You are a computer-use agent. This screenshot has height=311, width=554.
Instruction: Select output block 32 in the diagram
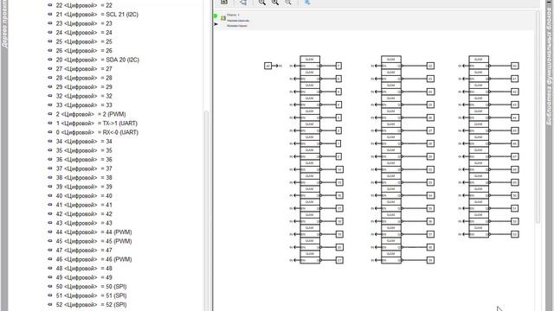click(430, 169)
